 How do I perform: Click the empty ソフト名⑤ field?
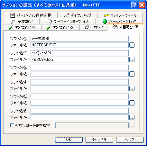click(x=79, y=96)
